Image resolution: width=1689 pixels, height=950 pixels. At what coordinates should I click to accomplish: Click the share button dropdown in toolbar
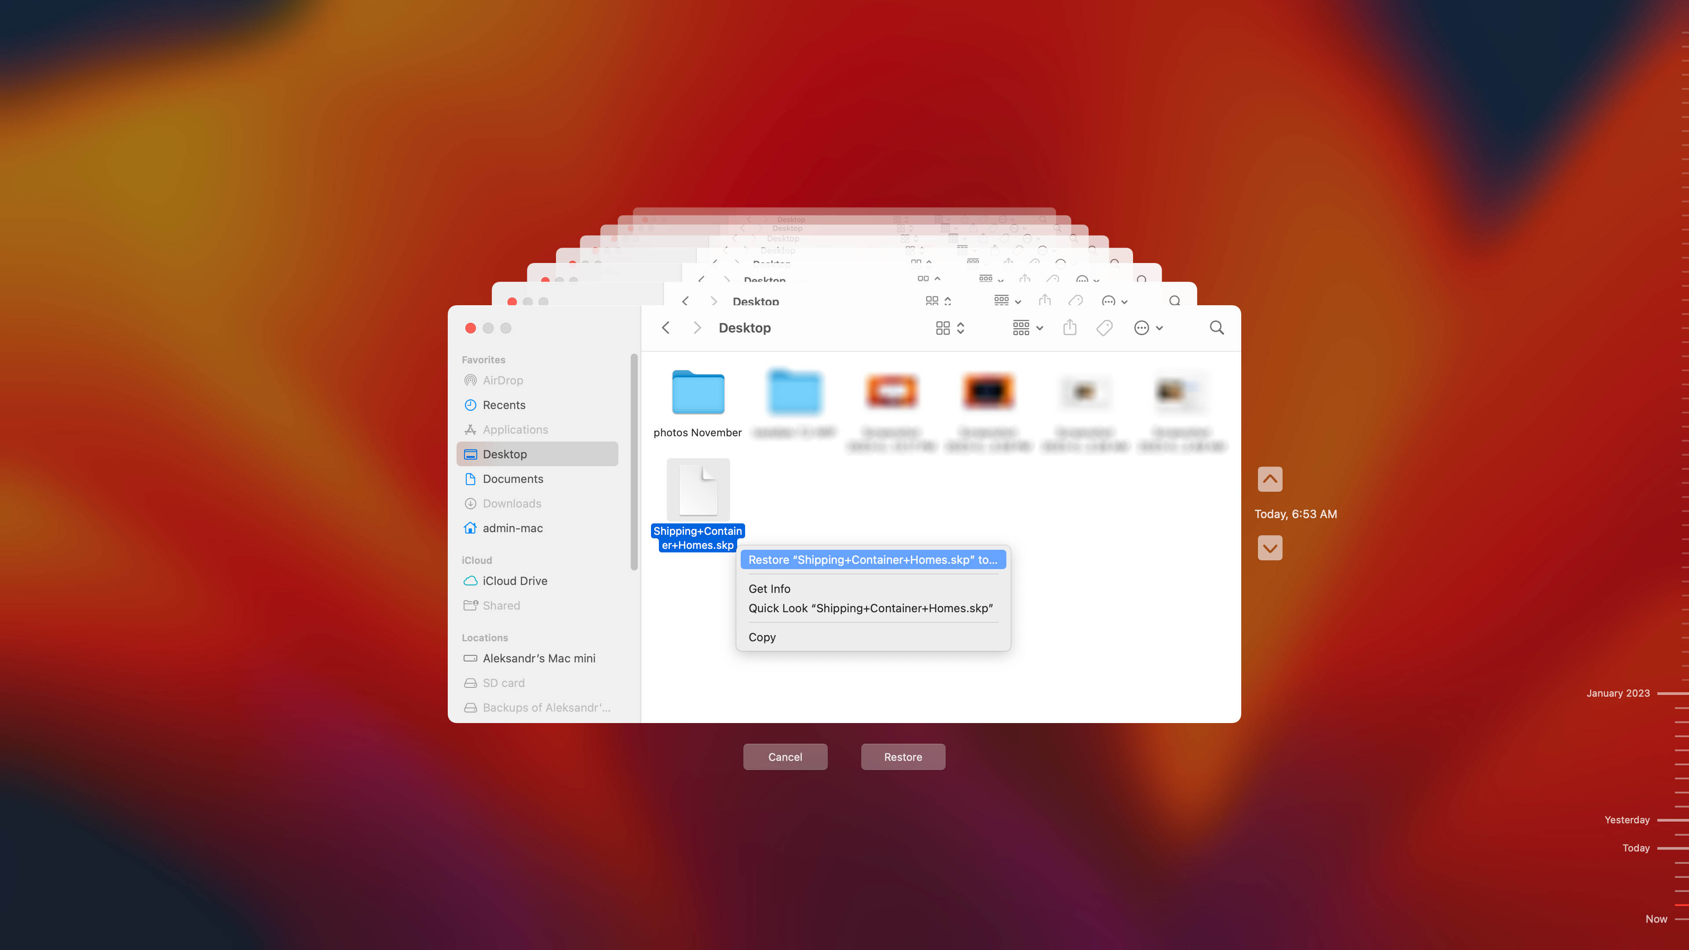1068,327
